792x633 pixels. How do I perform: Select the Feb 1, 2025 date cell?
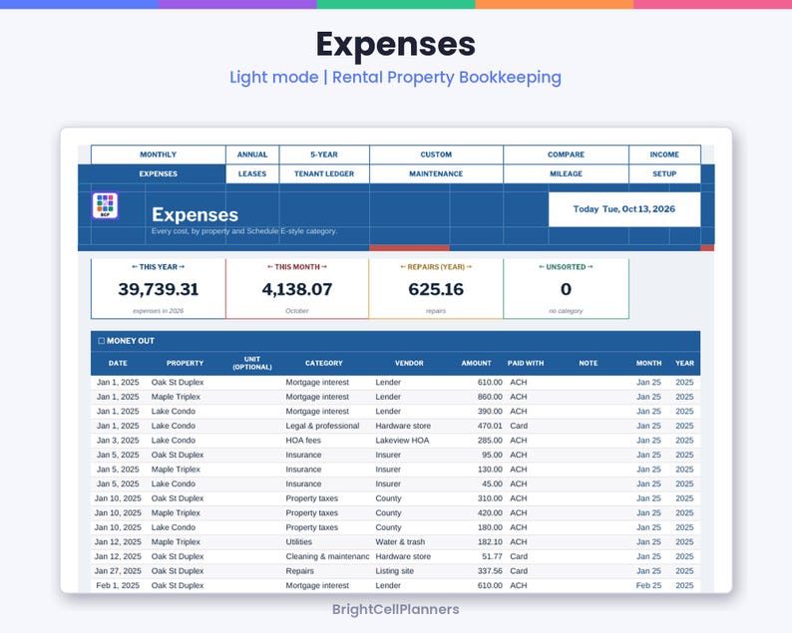[x=118, y=585]
